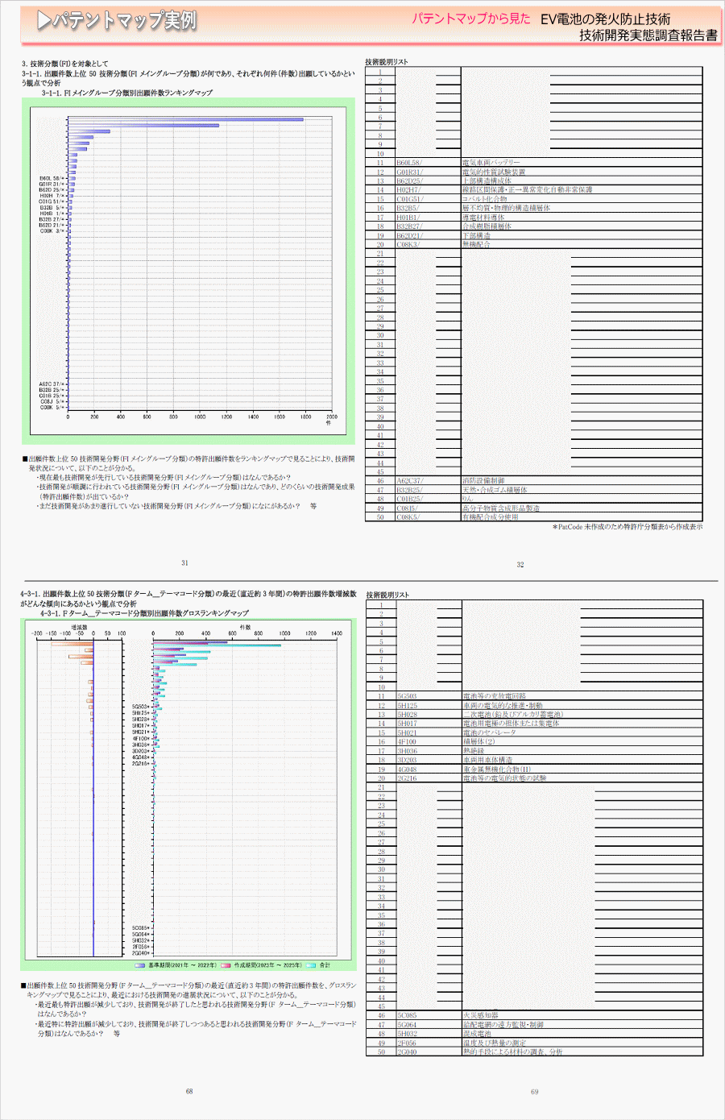This screenshot has height=1120, width=725.
Task: Click the 作成期間 legend pink swatch
Action: pos(226,964)
